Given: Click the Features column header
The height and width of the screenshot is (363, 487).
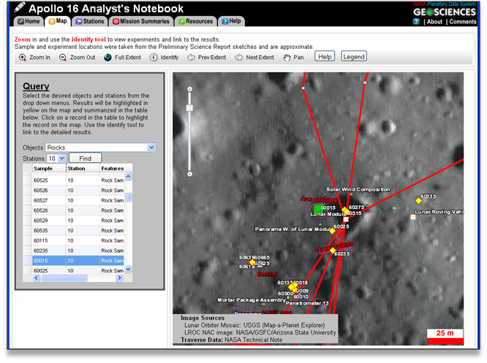Looking at the screenshot, I should pos(116,168).
